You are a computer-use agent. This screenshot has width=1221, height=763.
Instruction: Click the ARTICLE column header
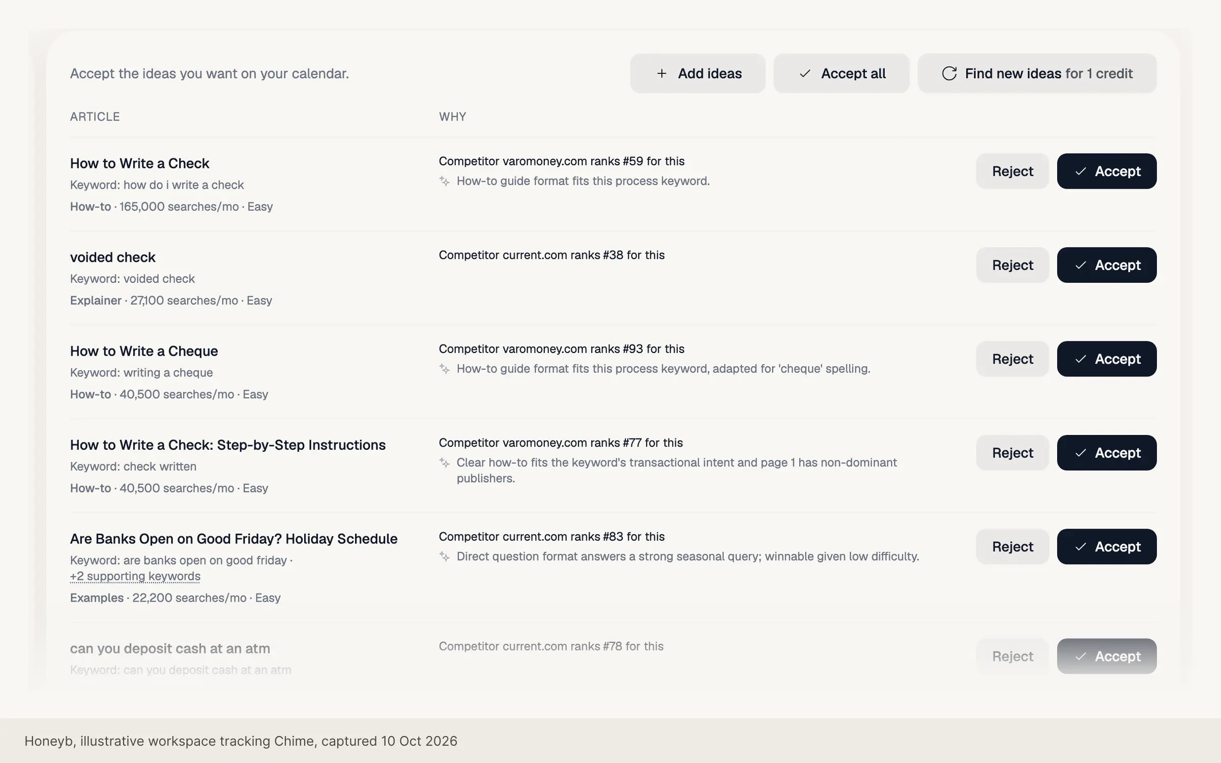point(95,116)
